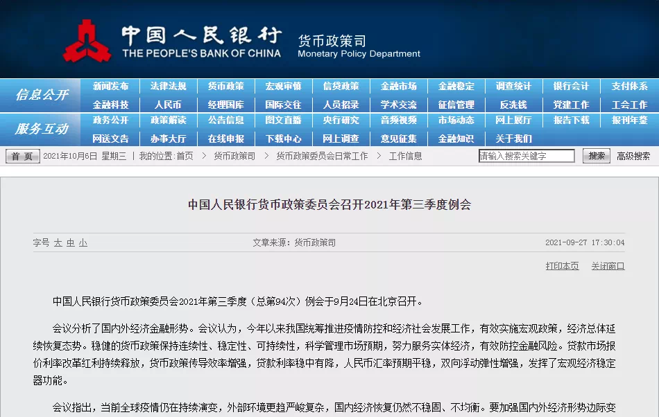Viewport: 659px width, 417px height.
Task: Visit 关于我们 page
Action: pyautogui.click(x=513, y=139)
